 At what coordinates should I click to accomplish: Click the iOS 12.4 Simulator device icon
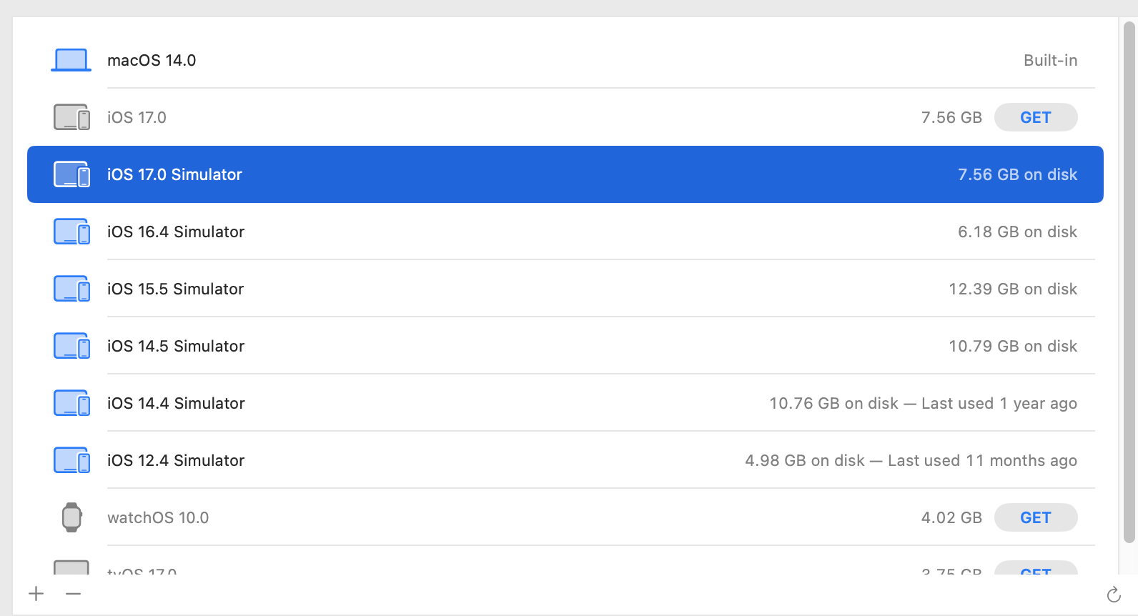click(71, 460)
